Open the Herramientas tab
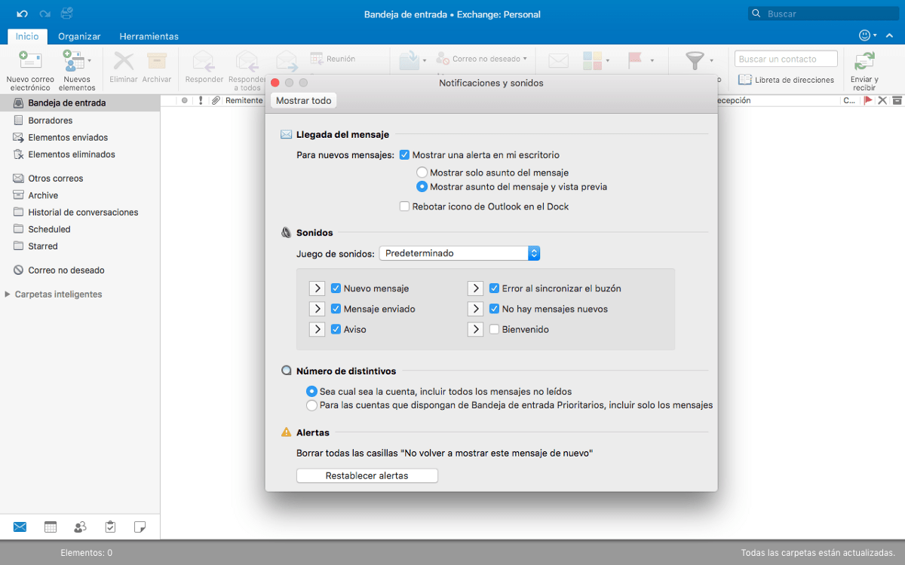The height and width of the screenshot is (565, 905). pyautogui.click(x=149, y=36)
